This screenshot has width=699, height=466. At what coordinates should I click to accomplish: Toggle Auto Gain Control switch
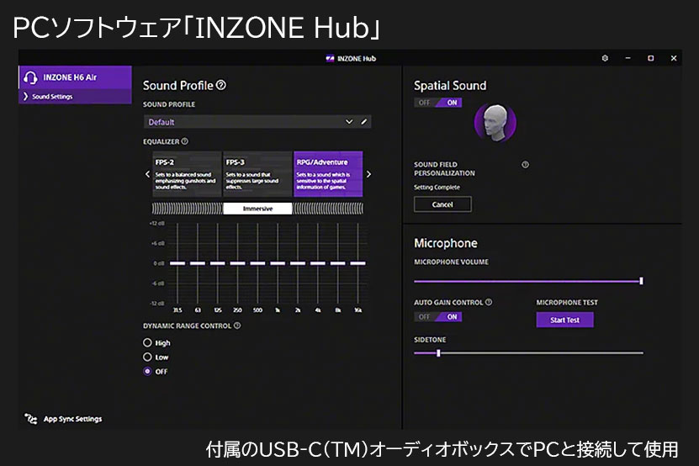point(437,316)
